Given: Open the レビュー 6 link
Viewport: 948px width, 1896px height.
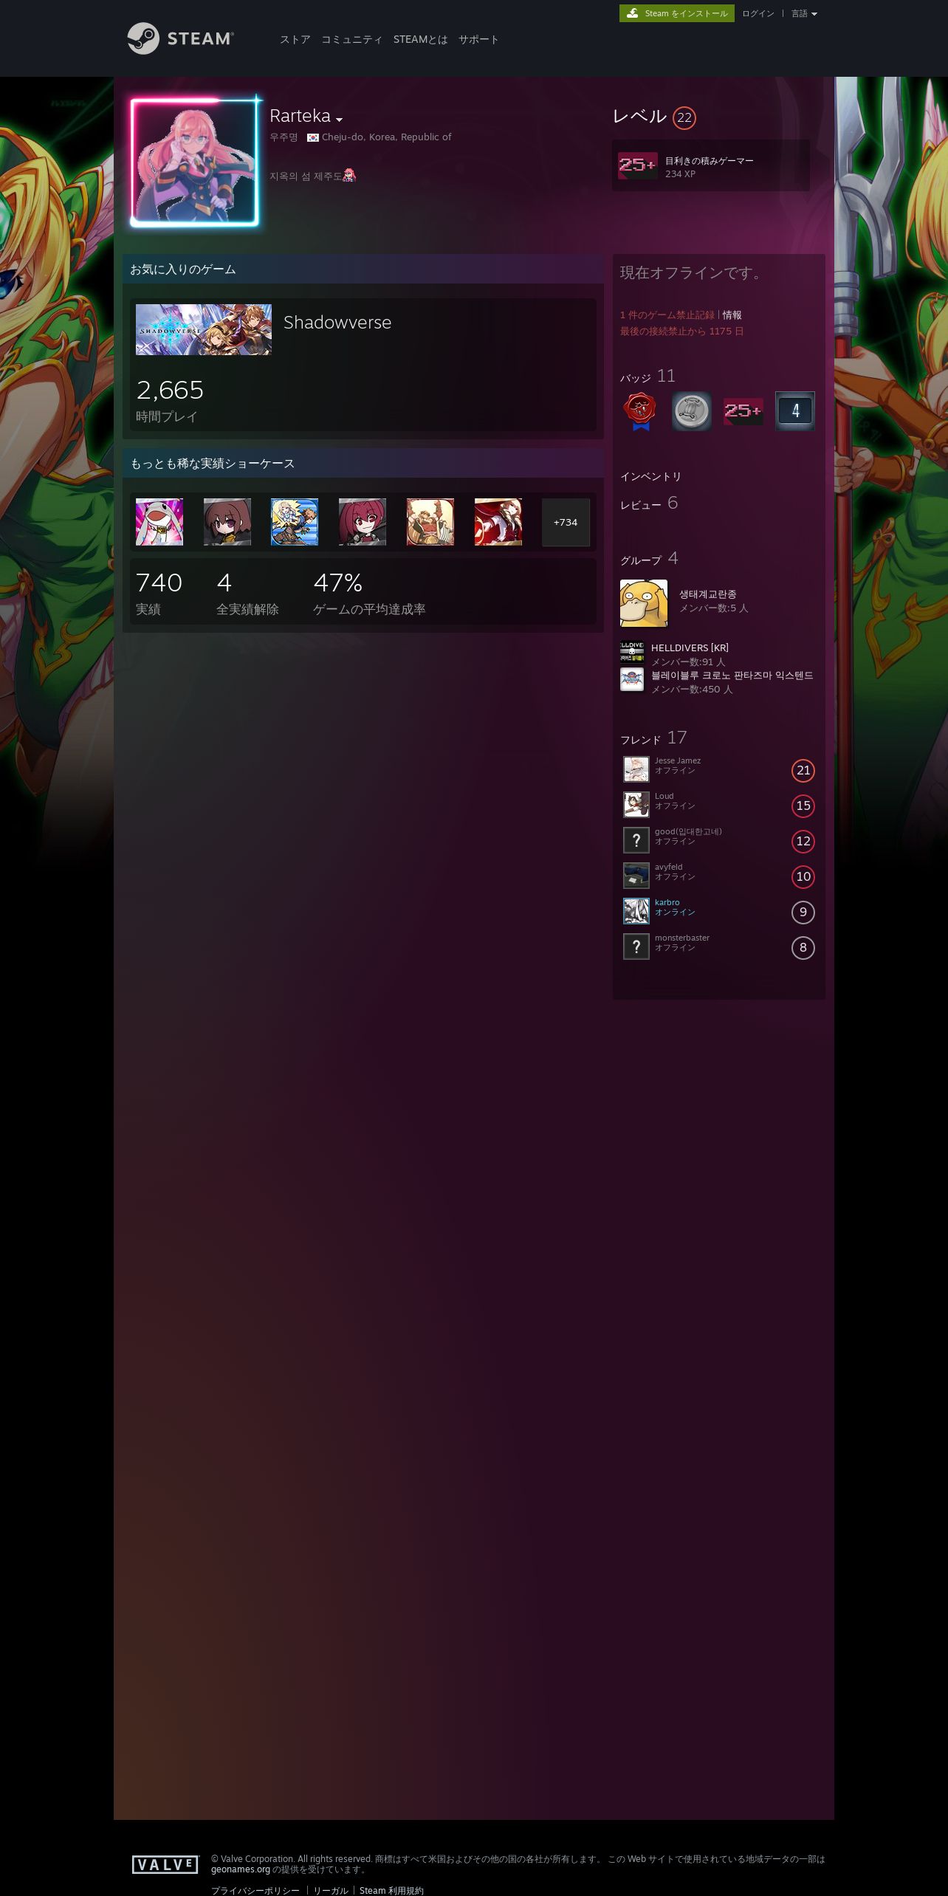Looking at the screenshot, I should (x=649, y=504).
